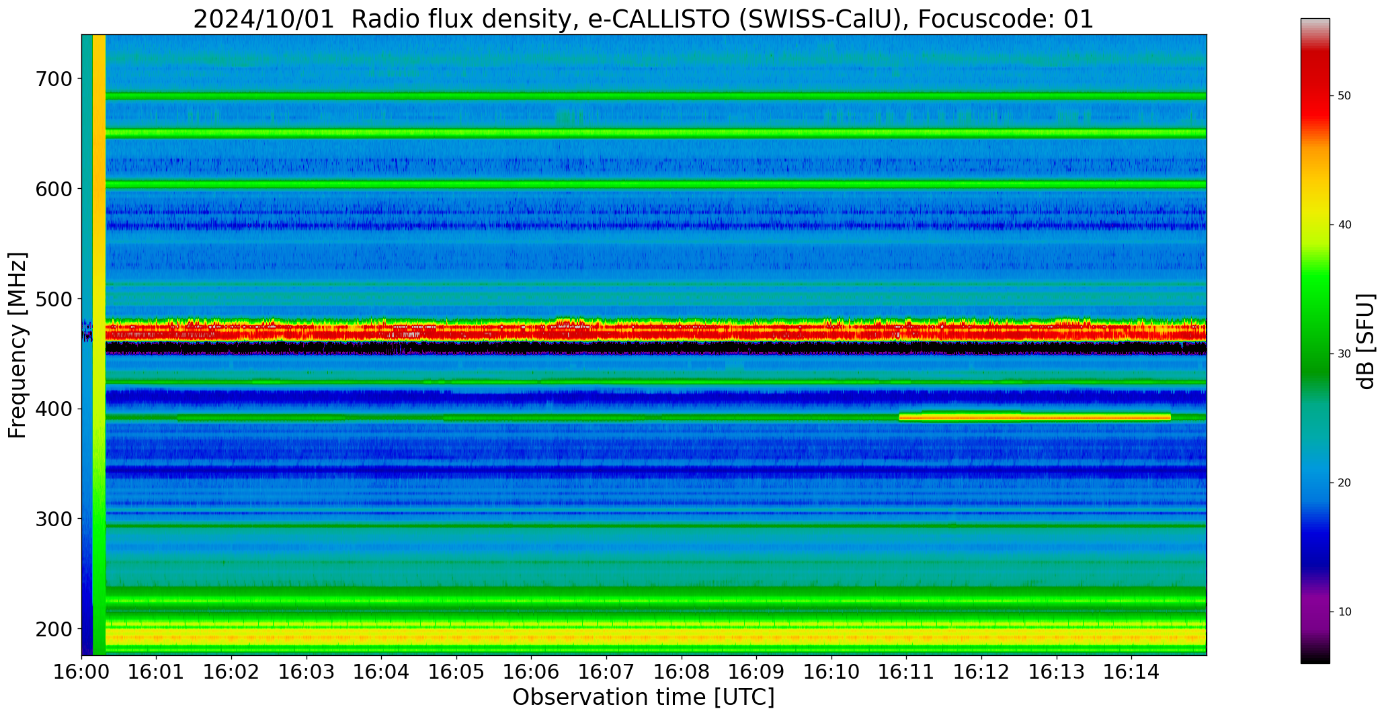Click the 16:06 time tick label

tap(532, 672)
